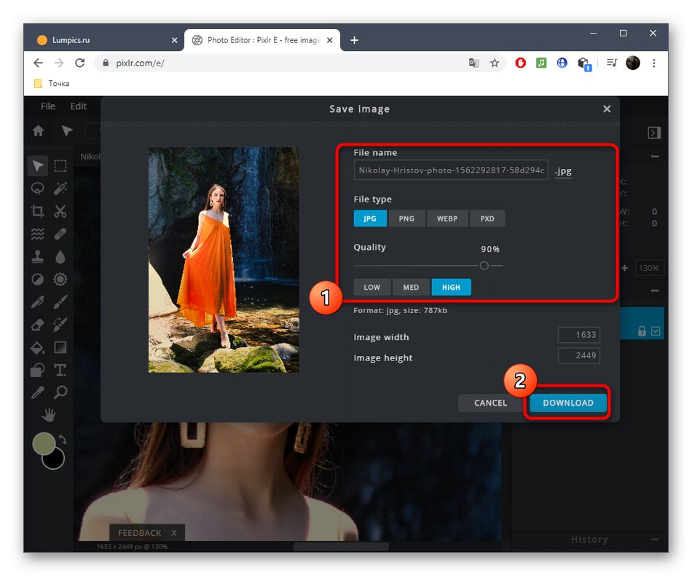Screen dimensions: 692x576
Task: Select the Paint Brush tool
Action: click(60, 302)
